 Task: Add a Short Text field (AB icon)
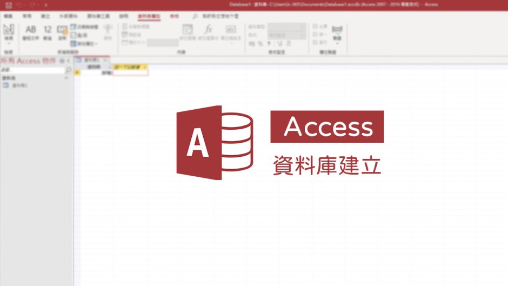point(31,32)
